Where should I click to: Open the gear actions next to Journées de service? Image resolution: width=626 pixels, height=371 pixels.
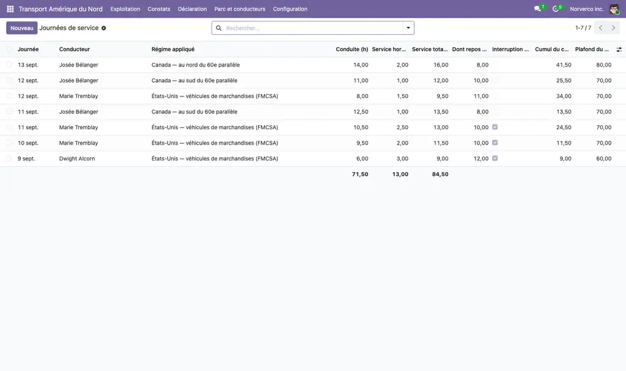(104, 28)
